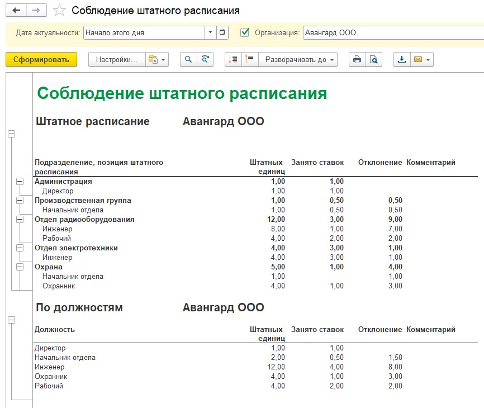
Task: Open the Разворачивать до dropdown
Action: click(x=297, y=59)
